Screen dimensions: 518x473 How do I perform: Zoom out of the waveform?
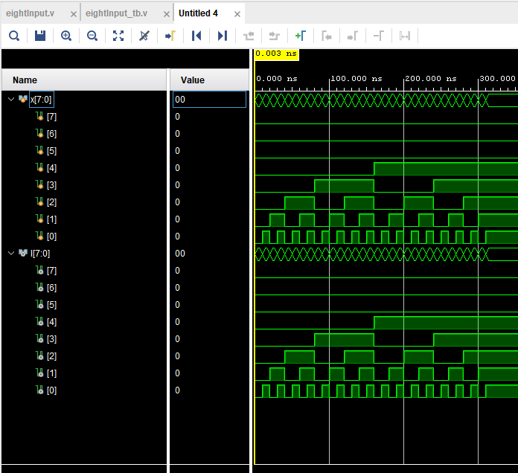point(92,36)
